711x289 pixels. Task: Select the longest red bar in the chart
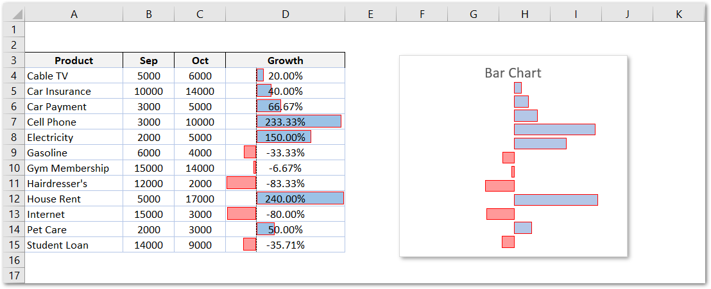click(x=499, y=186)
